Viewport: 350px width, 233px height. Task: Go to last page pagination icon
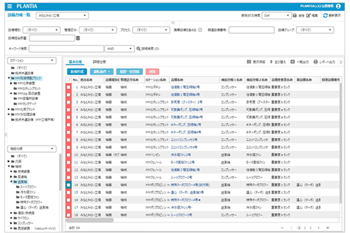click(328, 228)
